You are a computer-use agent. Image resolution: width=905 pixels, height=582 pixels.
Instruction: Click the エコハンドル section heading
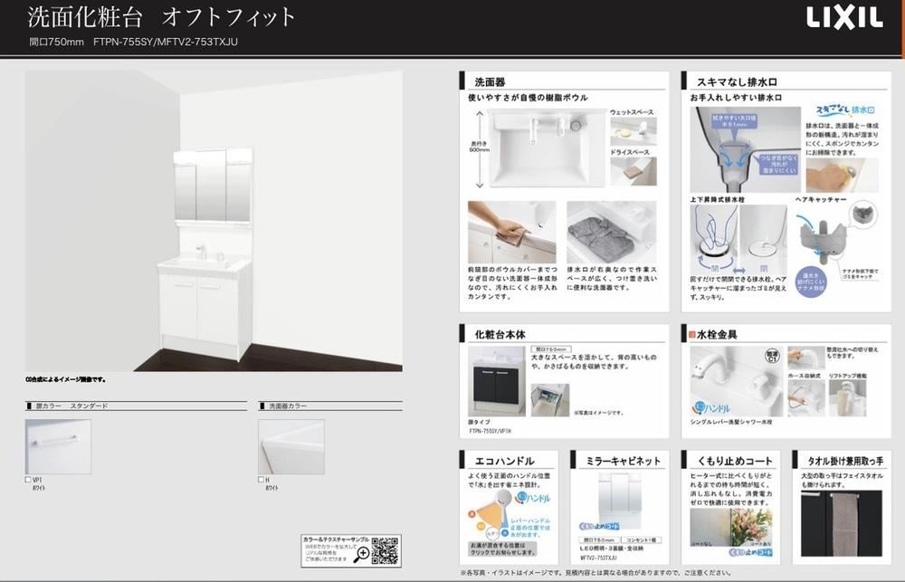pos(504,462)
